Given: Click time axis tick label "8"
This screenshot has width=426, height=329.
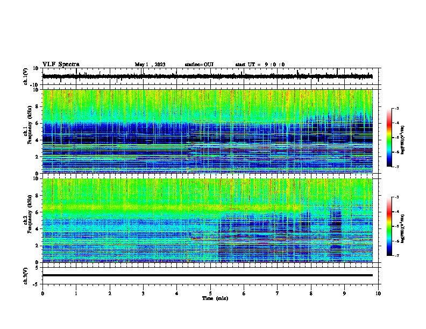Looking at the screenshot, I should tap(311, 293).
